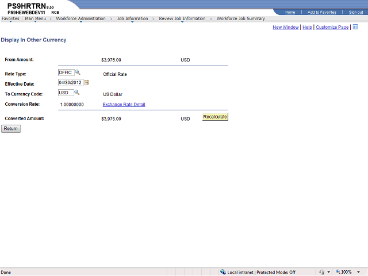
Task: Focus the To Currency Code field
Action: pyautogui.click(x=66, y=93)
